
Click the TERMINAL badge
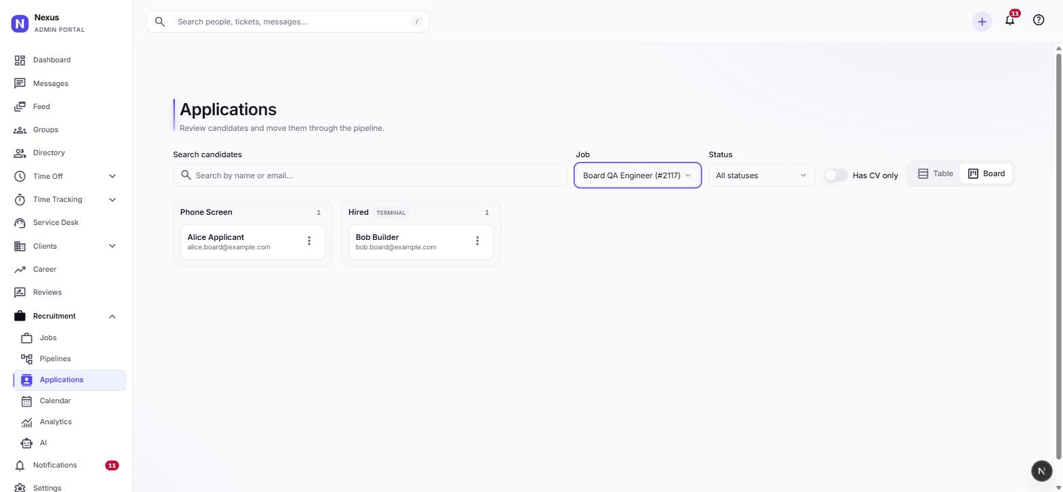(391, 213)
